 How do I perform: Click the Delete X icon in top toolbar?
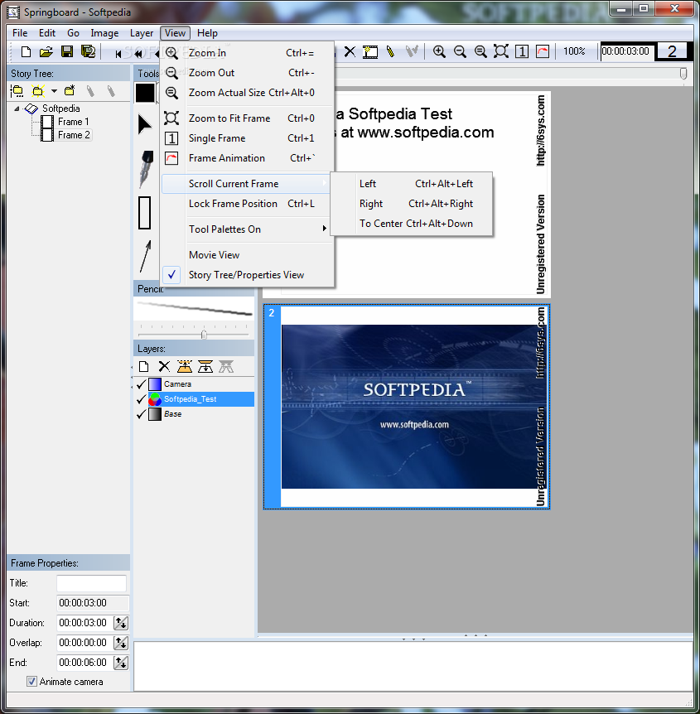click(x=350, y=52)
